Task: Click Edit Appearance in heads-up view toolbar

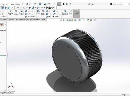Action: click(x=88, y=20)
